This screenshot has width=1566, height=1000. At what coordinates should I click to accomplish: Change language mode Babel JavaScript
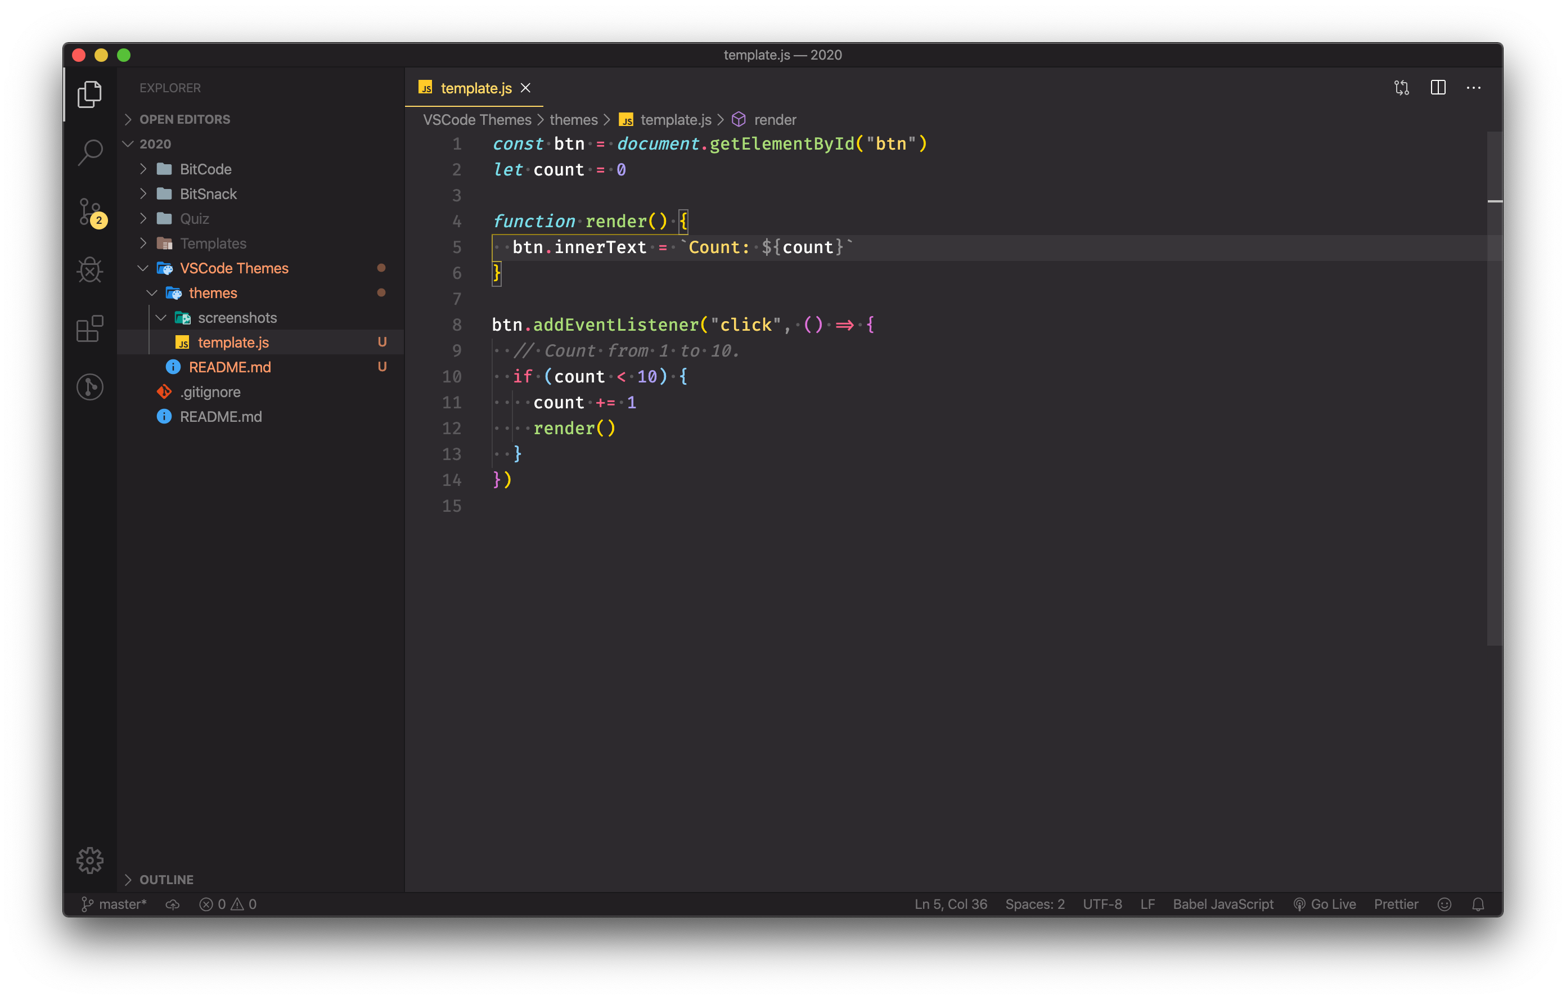click(x=1223, y=904)
